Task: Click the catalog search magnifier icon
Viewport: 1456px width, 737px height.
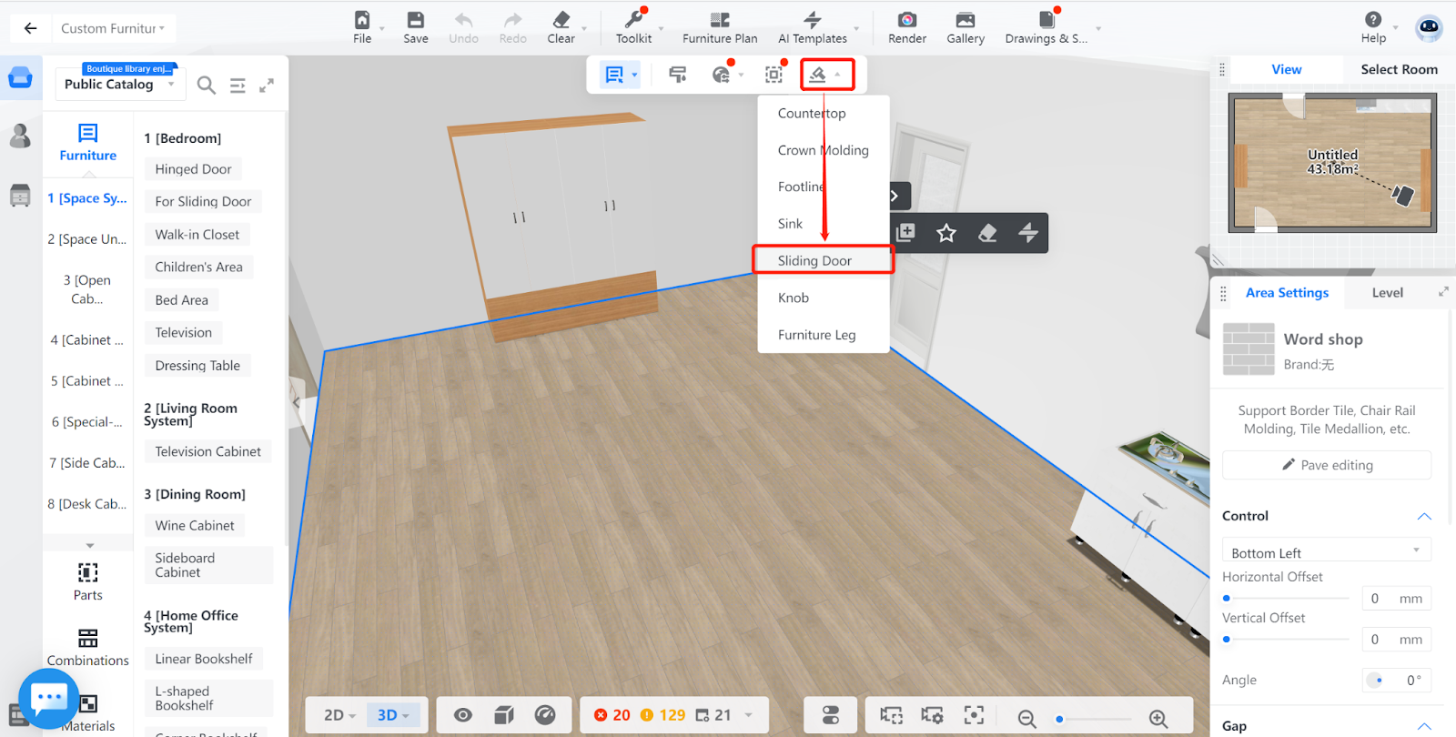Action: (207, 86)
